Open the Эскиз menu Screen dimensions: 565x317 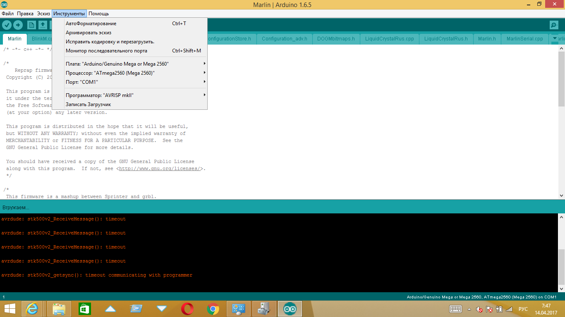click(x=43, y=14)
